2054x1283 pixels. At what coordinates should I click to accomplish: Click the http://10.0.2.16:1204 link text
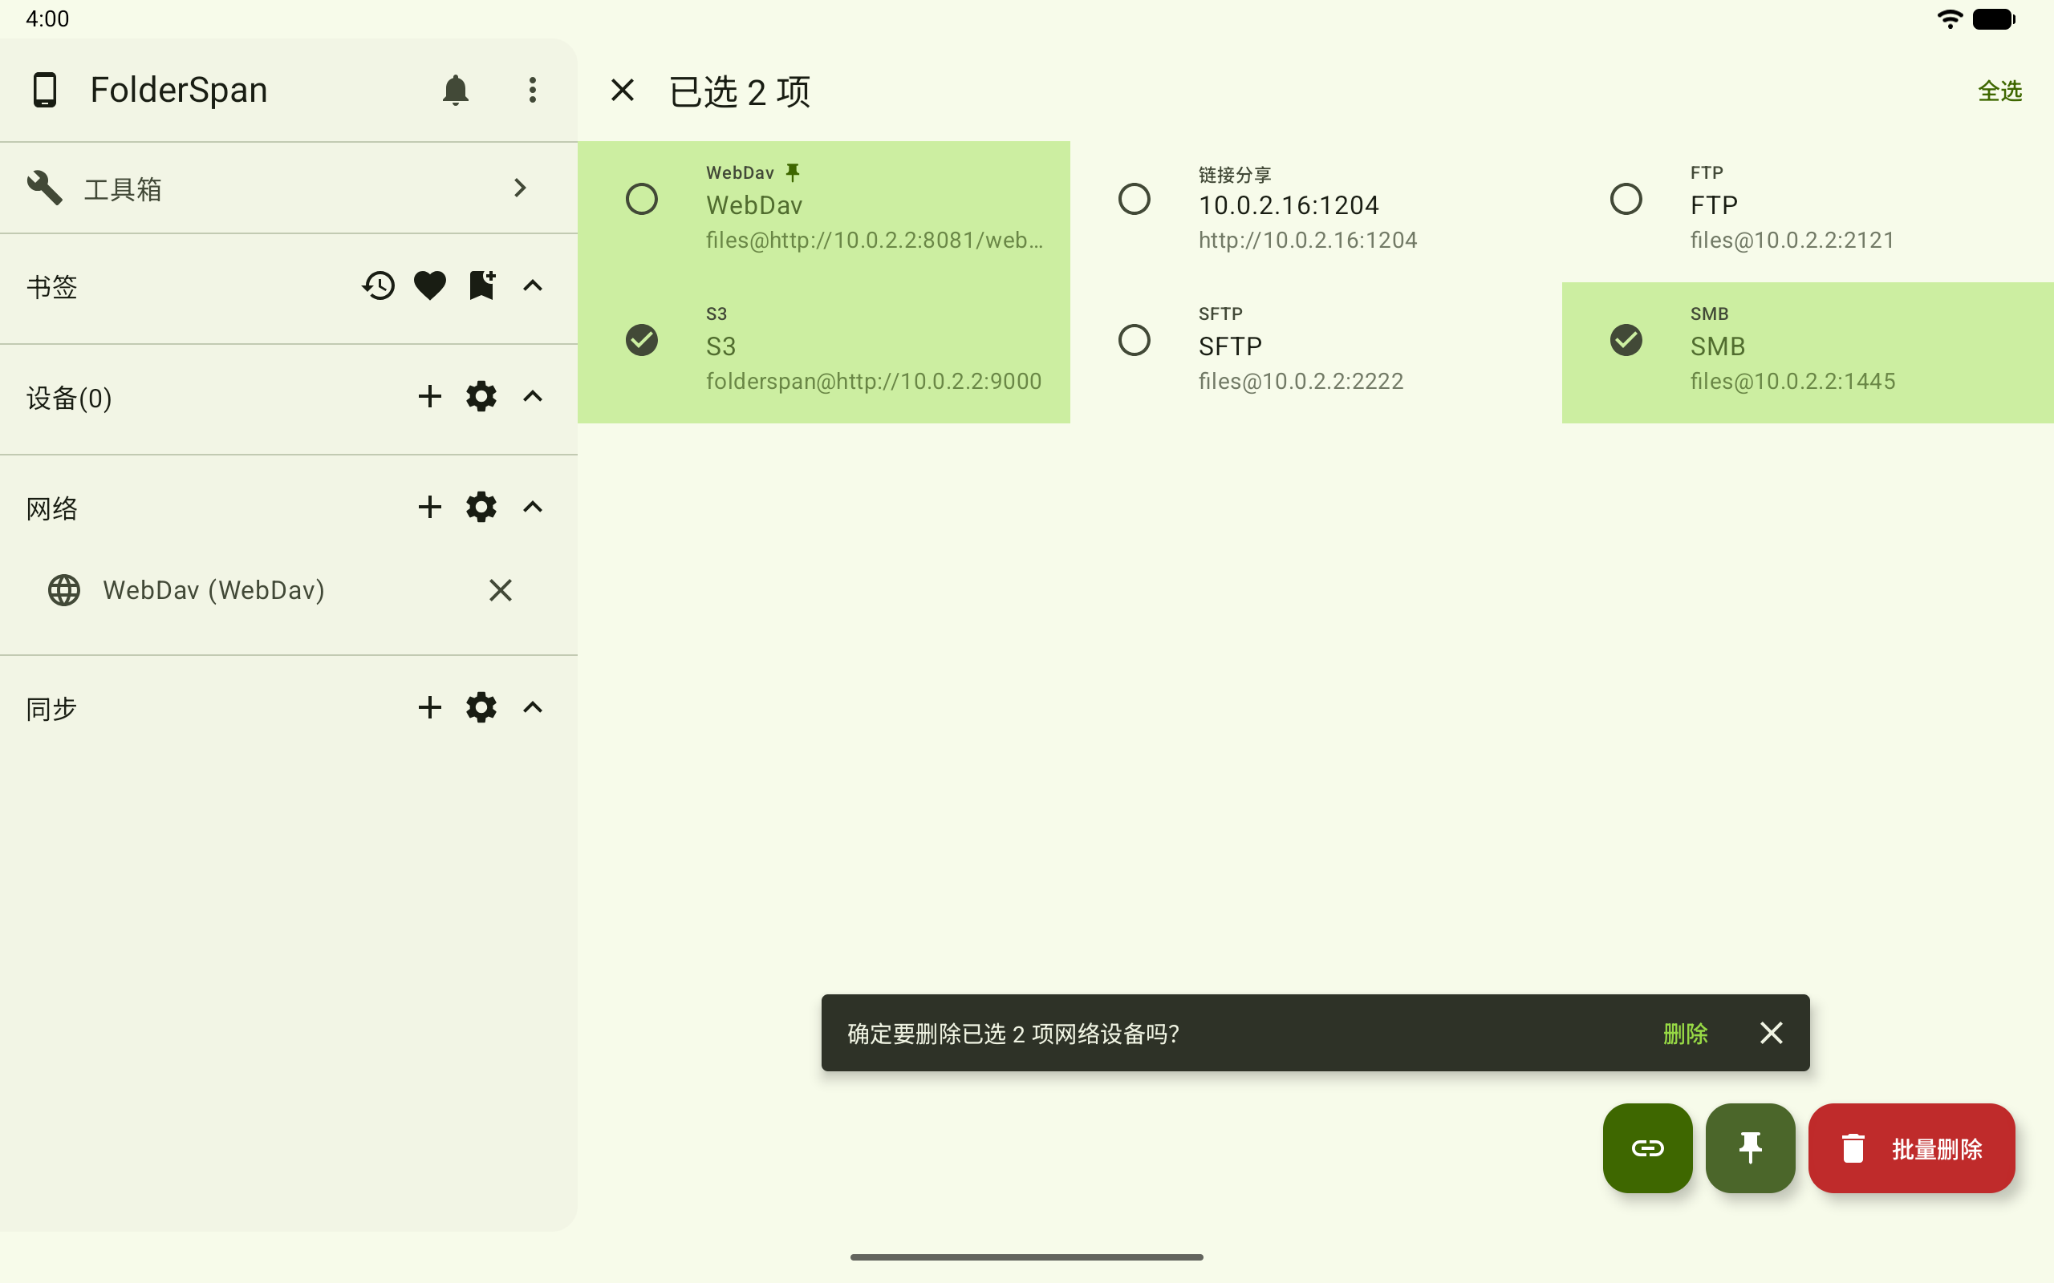[1307, 240]
